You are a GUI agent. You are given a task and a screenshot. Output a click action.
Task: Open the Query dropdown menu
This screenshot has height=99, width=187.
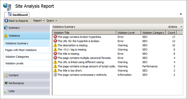click(52, 20)
